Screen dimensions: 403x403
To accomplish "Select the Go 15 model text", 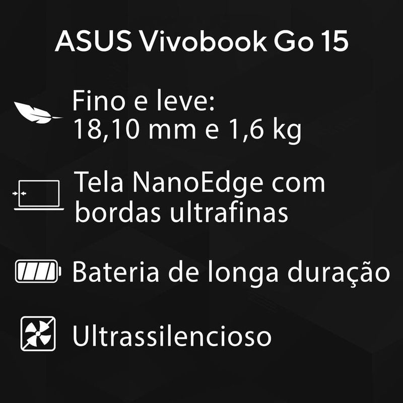I will (311, 41).
